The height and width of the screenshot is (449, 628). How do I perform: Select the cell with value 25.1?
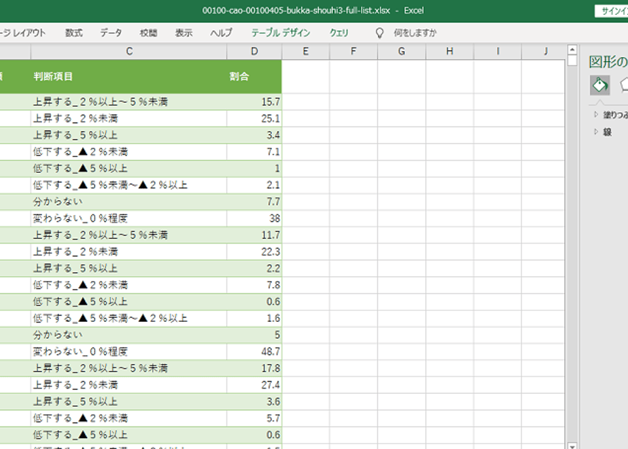(254, 118)
